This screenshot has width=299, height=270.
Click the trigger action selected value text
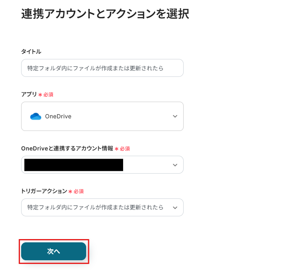coord(95,207)
